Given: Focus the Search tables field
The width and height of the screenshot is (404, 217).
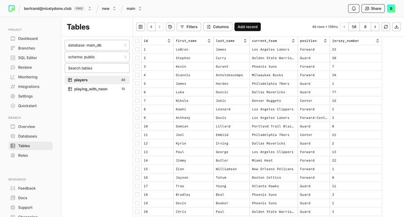Looking at the screenshot, I should [x=97, y=68].
